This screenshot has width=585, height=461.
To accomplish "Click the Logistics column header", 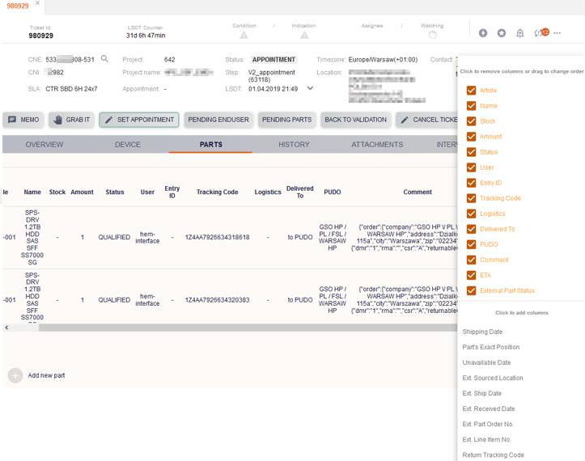I will tap(268, 192).
